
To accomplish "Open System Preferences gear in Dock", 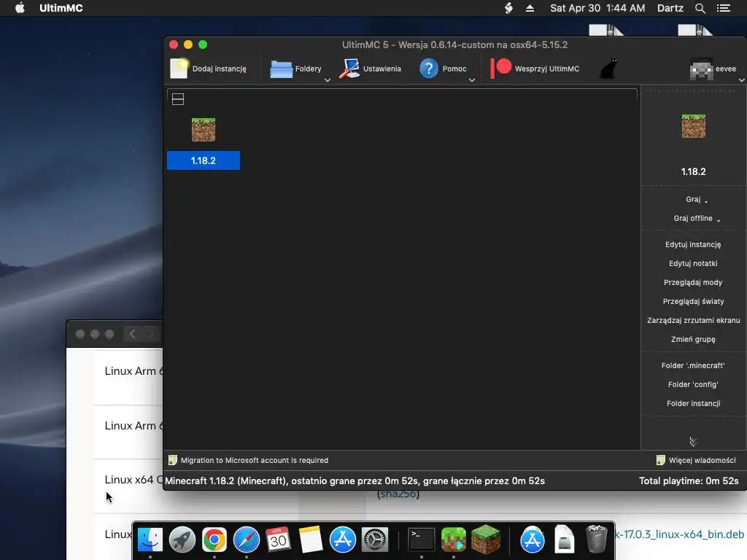I will (375, 540).
